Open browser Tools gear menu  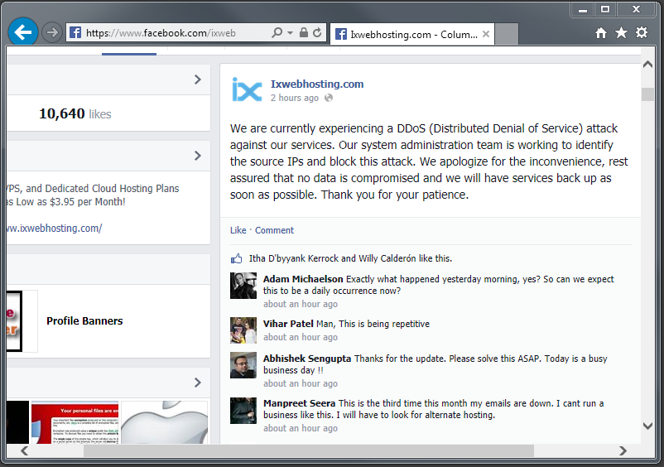click(642, 32)
